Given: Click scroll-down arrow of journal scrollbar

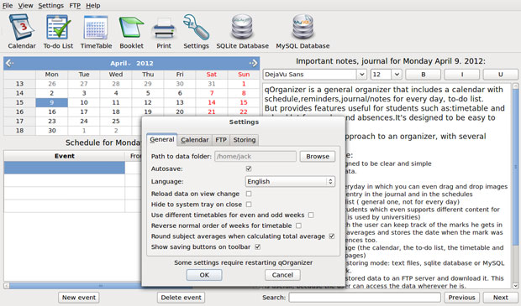Looking at the screenshot, I should click(516, 286).
